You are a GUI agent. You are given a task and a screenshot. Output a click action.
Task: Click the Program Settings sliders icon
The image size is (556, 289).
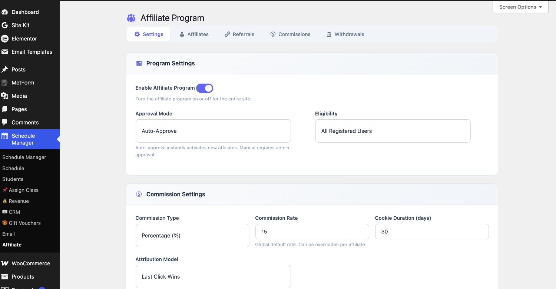point(139,63)
